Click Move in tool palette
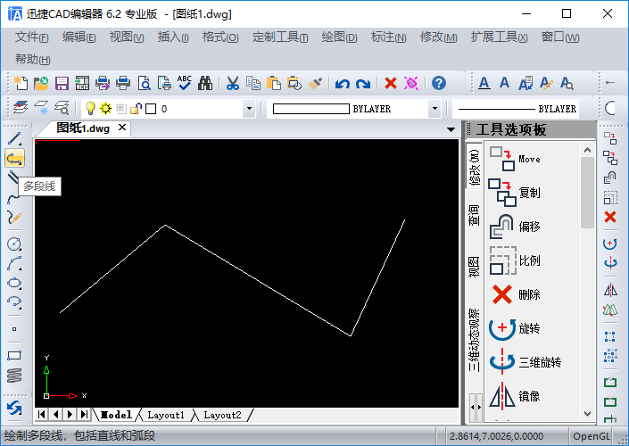 coord(516,159)
